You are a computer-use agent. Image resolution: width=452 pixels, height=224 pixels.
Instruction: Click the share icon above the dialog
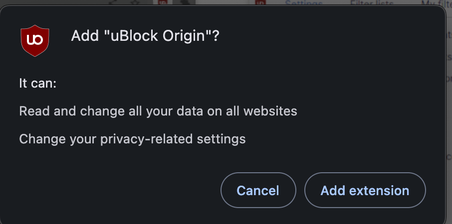click(x=114, y=2)
